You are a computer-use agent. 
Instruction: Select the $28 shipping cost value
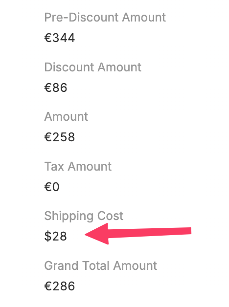tap(56, 236)
